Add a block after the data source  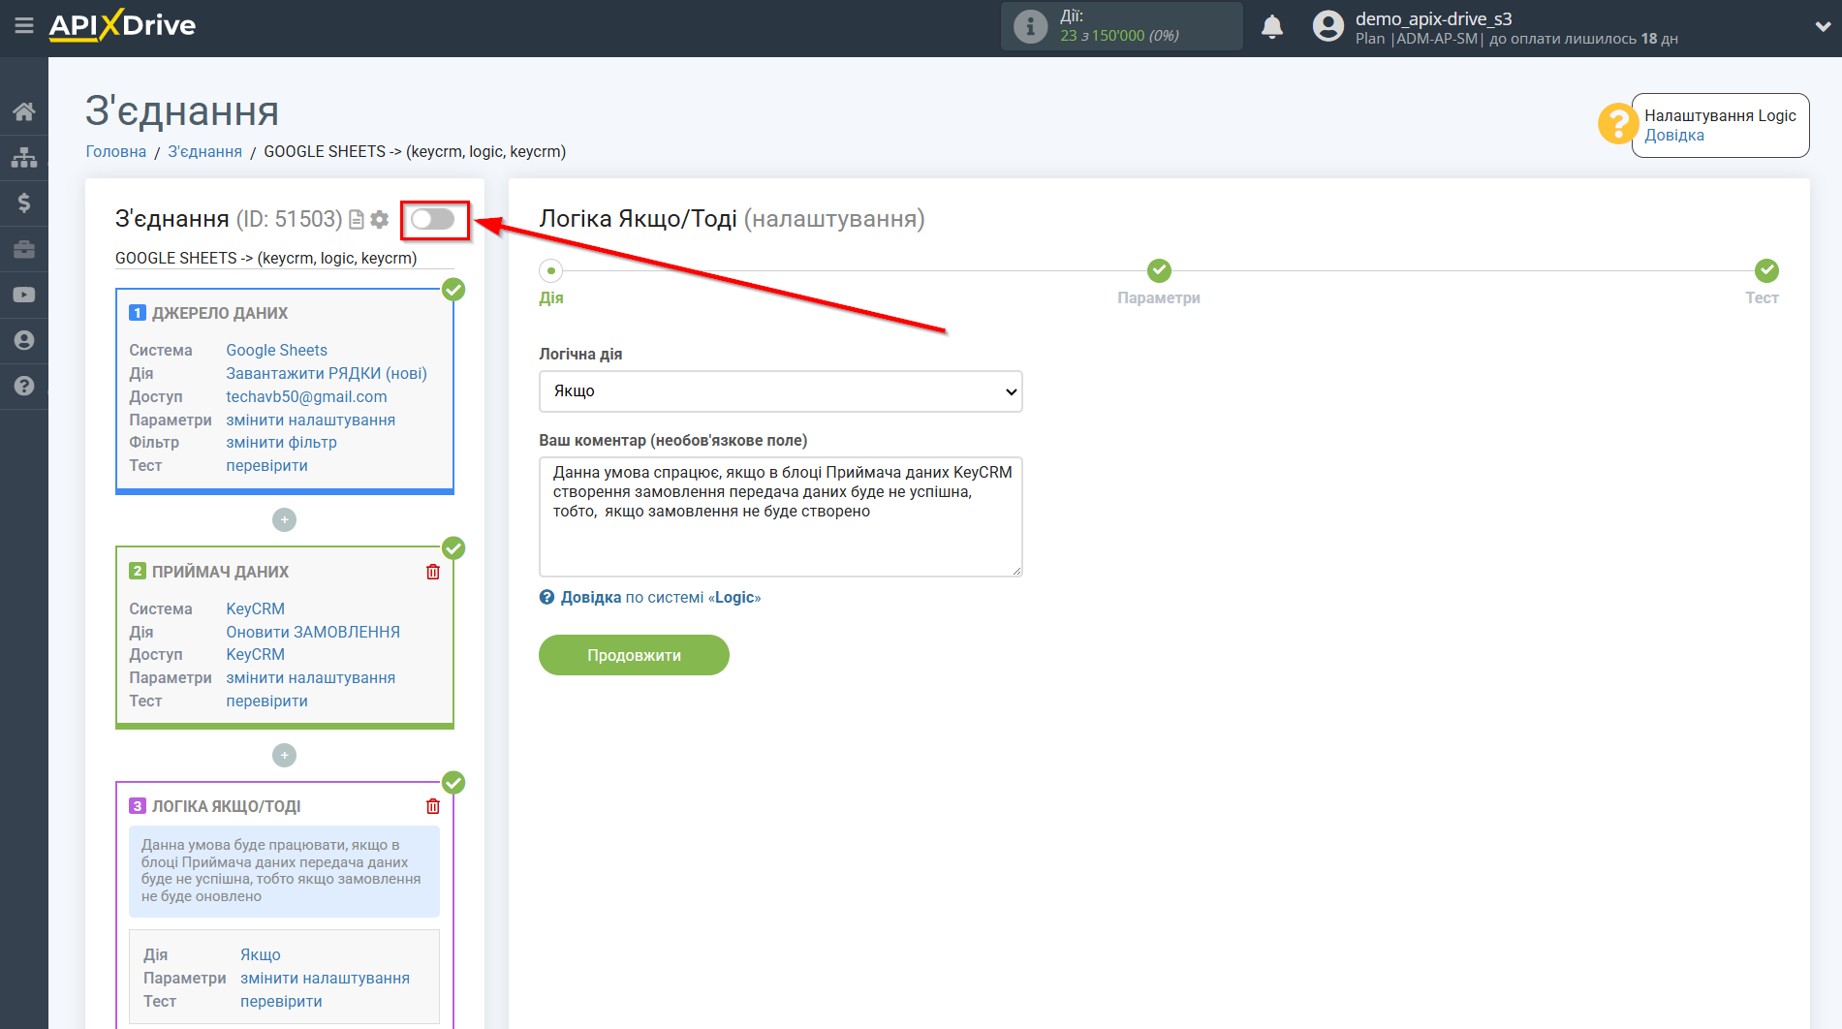coord(284,520)
